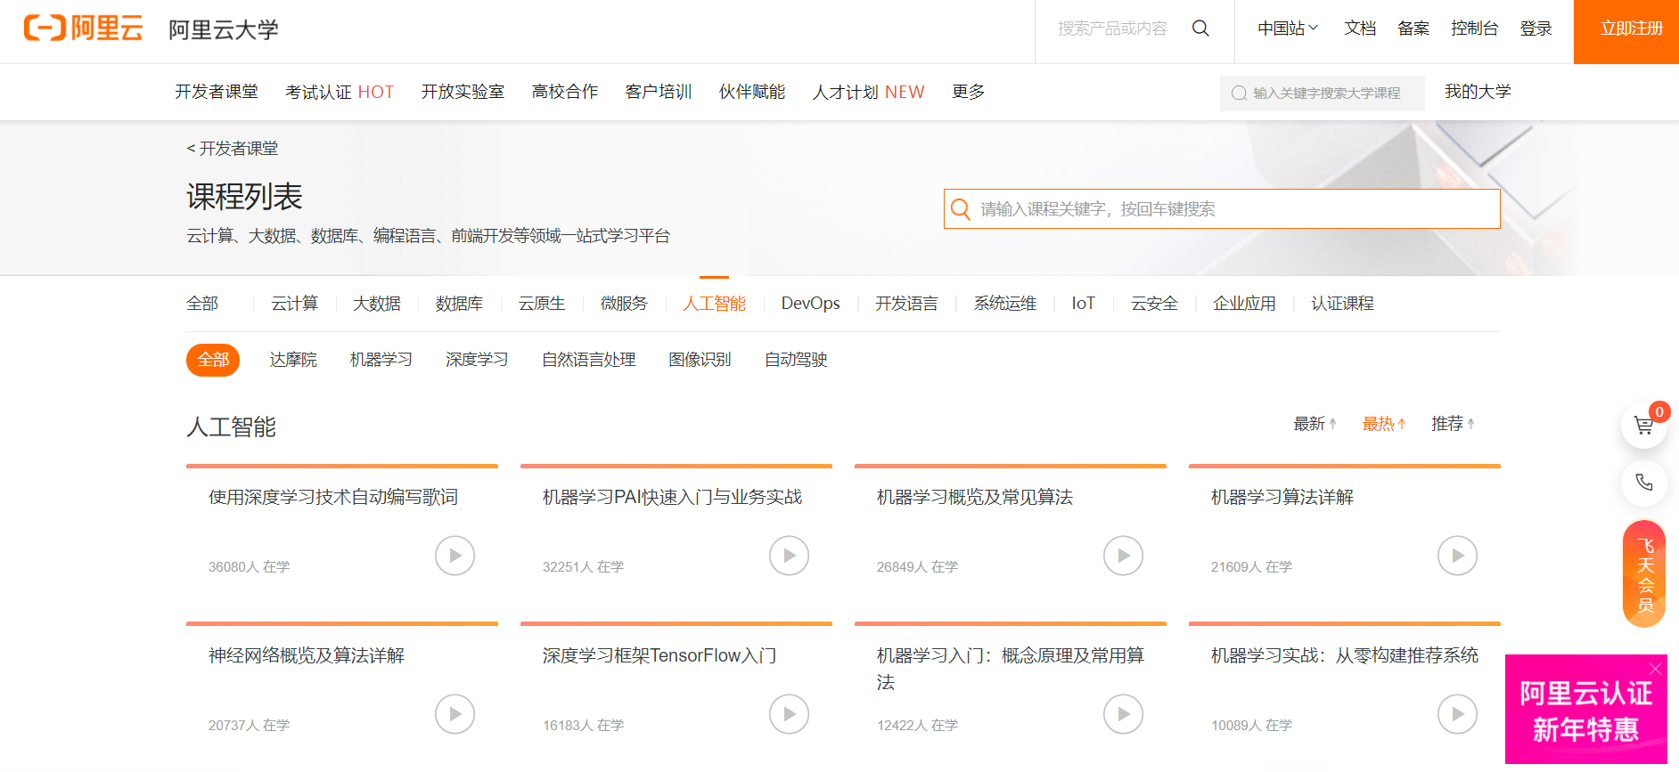Open the 开放实验室 nav item
This screenshot has width=1679, height=772.
pyautogui.click(x=463, y=92)
